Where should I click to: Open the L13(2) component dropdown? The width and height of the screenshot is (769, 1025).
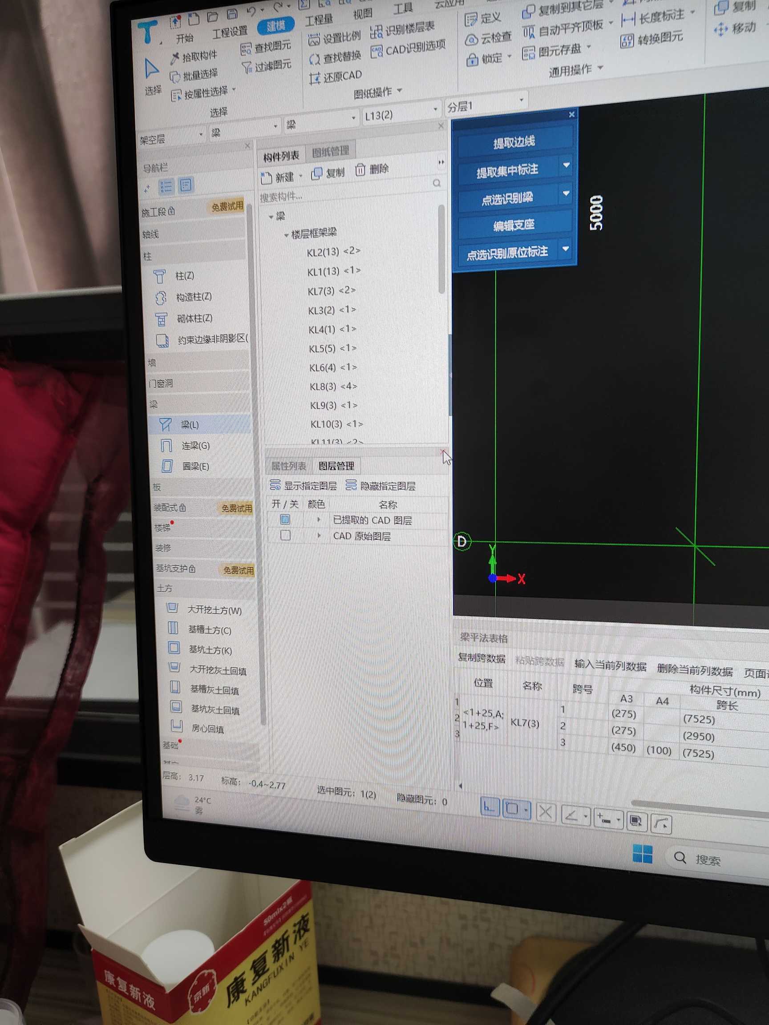401,113
